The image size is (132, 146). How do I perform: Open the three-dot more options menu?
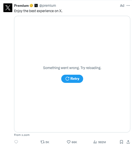click(x=128, y=6)
